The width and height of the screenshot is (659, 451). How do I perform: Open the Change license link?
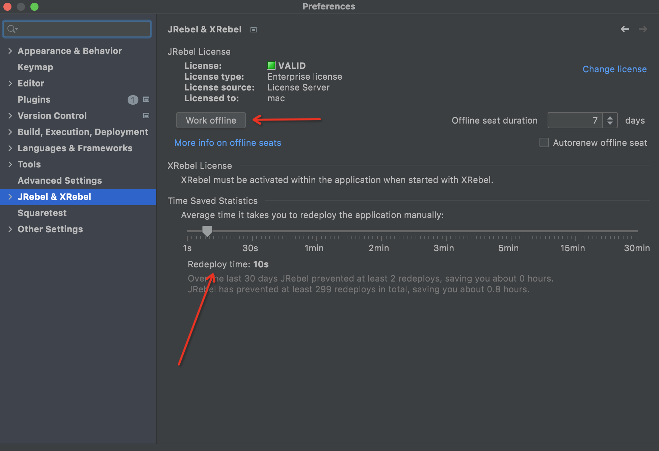coord(614,69)
